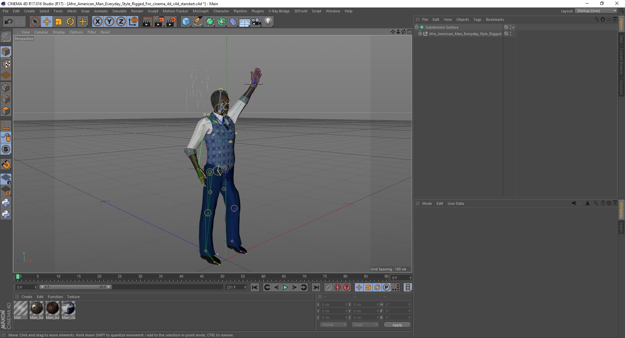Open the MoGraph menu

point(201,11)
